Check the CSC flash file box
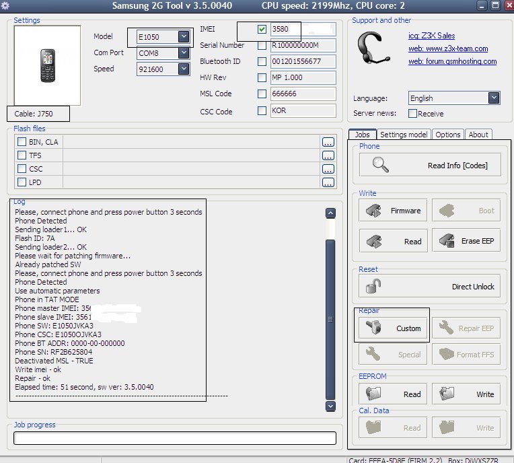 tap(22, 168)
